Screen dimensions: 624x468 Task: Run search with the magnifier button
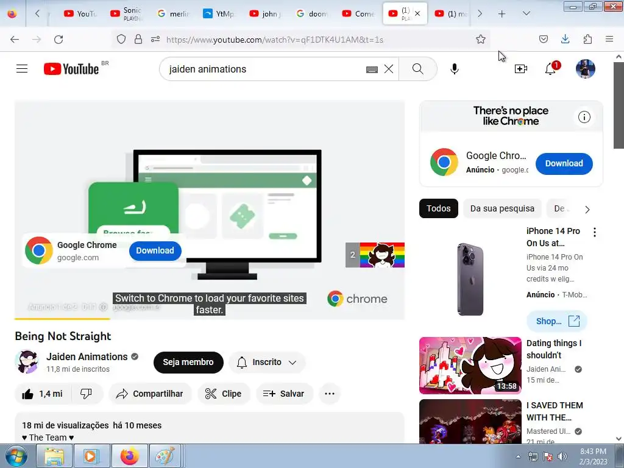418,69
